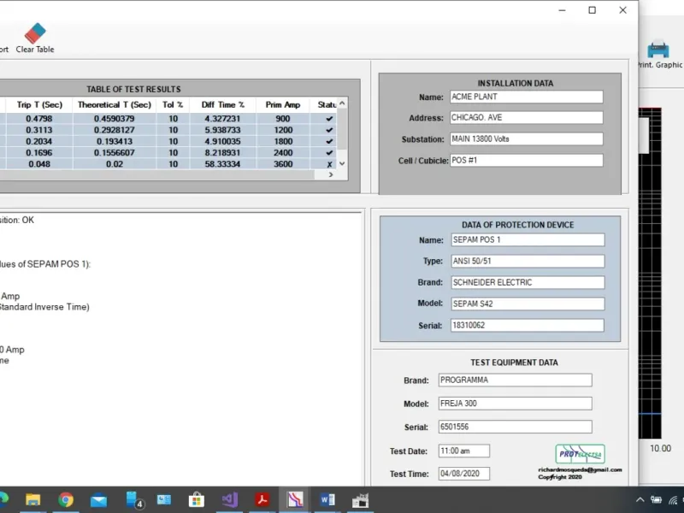The width and height of the screenshot is (684, 513).
Task: Switch to Microsoft Word on the taskbar
Action: click(x=327, y=500)
